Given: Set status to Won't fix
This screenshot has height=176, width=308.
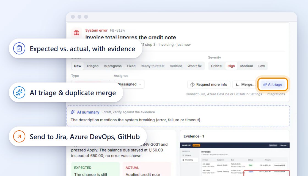Looking at the screenshot, I should (194, 66).
